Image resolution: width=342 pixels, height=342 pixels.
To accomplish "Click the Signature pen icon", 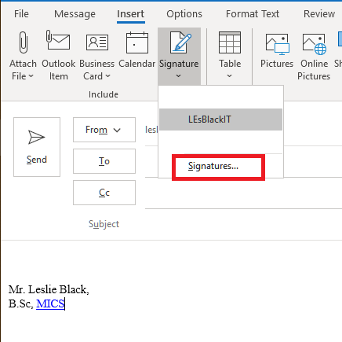I will click(x=180, y=42).
